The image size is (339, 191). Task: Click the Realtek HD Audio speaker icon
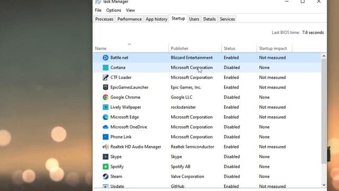tap(105, 147)
